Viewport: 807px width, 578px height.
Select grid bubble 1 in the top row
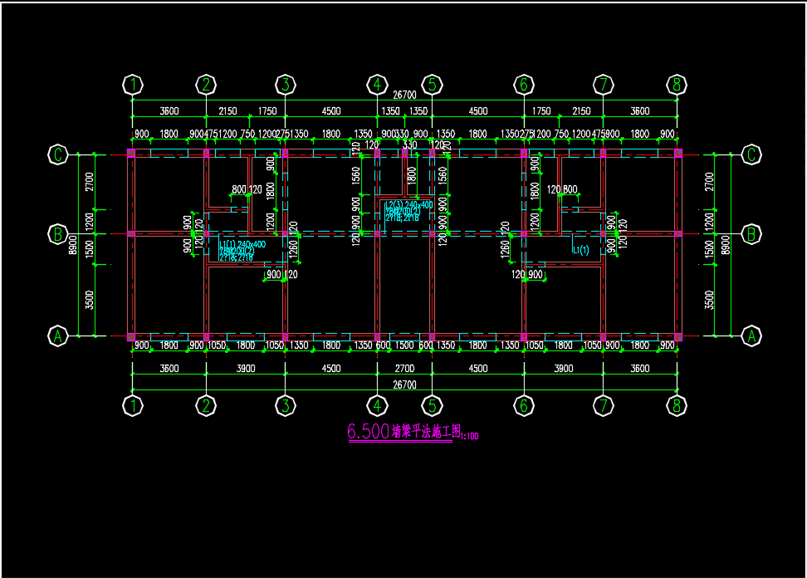pyautogui.click(x=132, y=84)
